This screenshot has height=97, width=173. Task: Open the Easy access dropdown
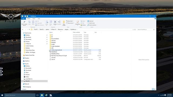point(70,23)
